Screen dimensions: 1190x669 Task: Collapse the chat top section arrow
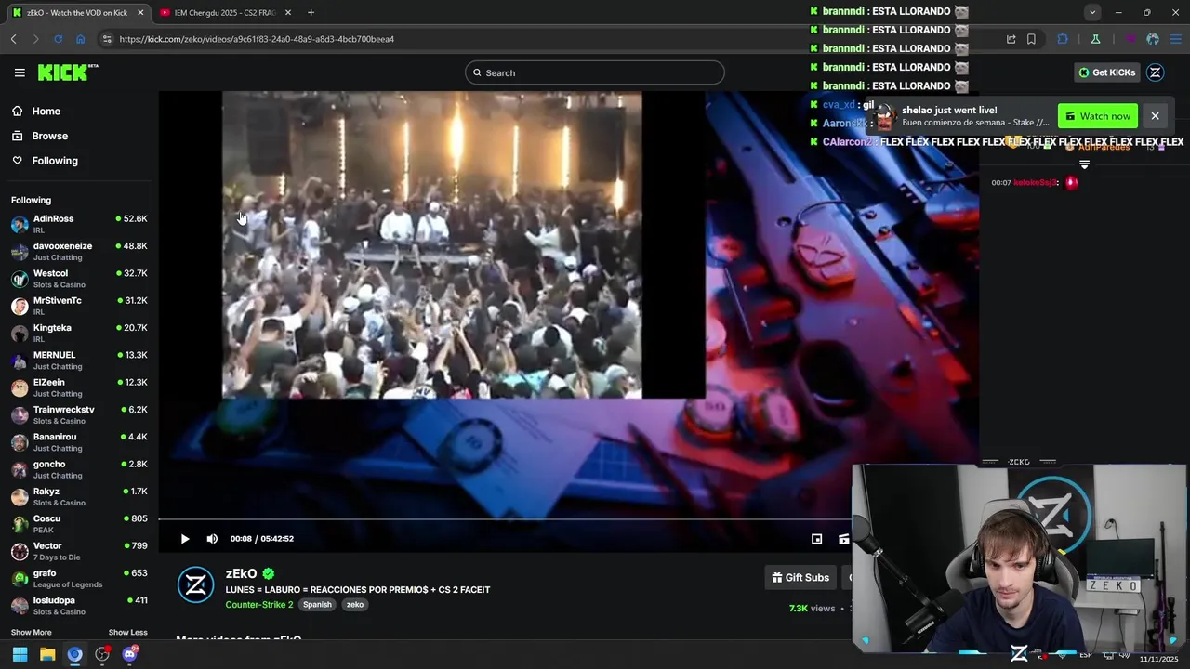[x=1084, y=164]
